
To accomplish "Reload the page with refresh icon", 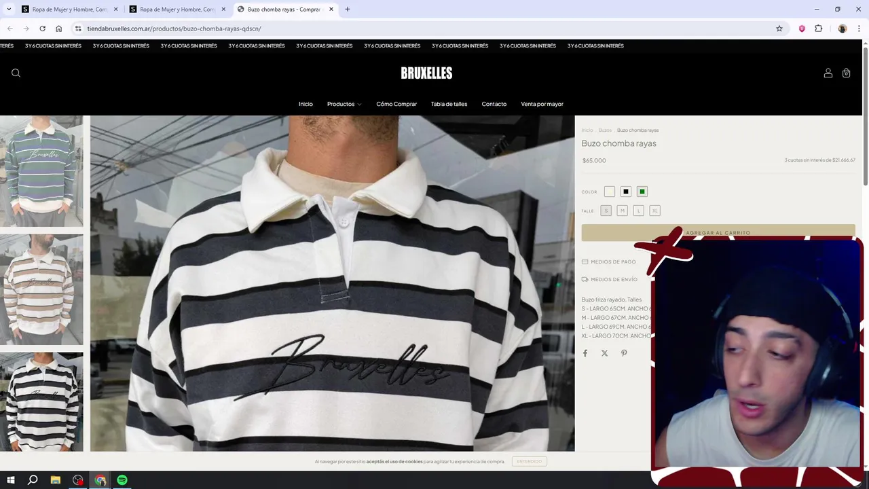I will click(x=42, y=29).
